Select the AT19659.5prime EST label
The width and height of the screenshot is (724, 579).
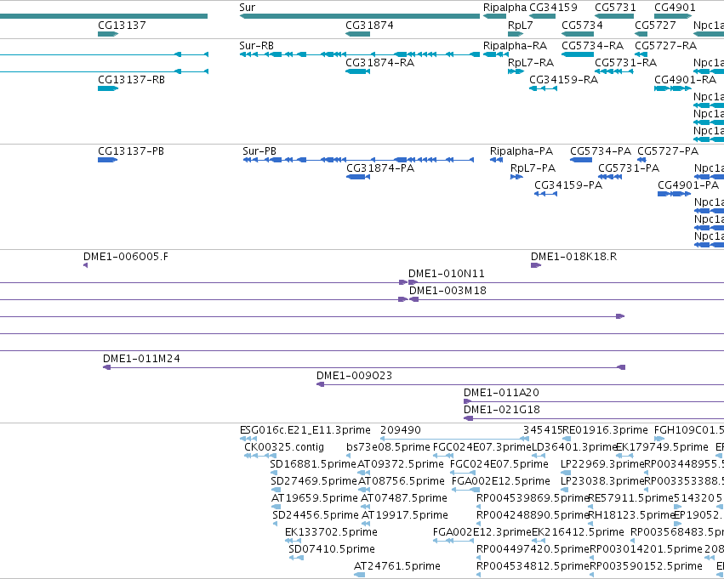315,498
